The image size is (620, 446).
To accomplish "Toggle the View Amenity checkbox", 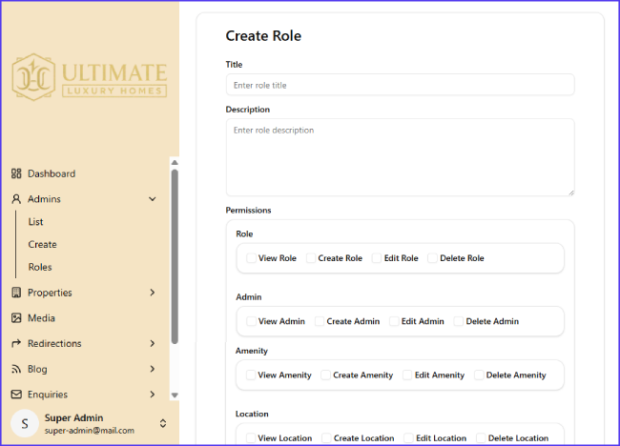I will pyautogui.click(x=251, y=375).
